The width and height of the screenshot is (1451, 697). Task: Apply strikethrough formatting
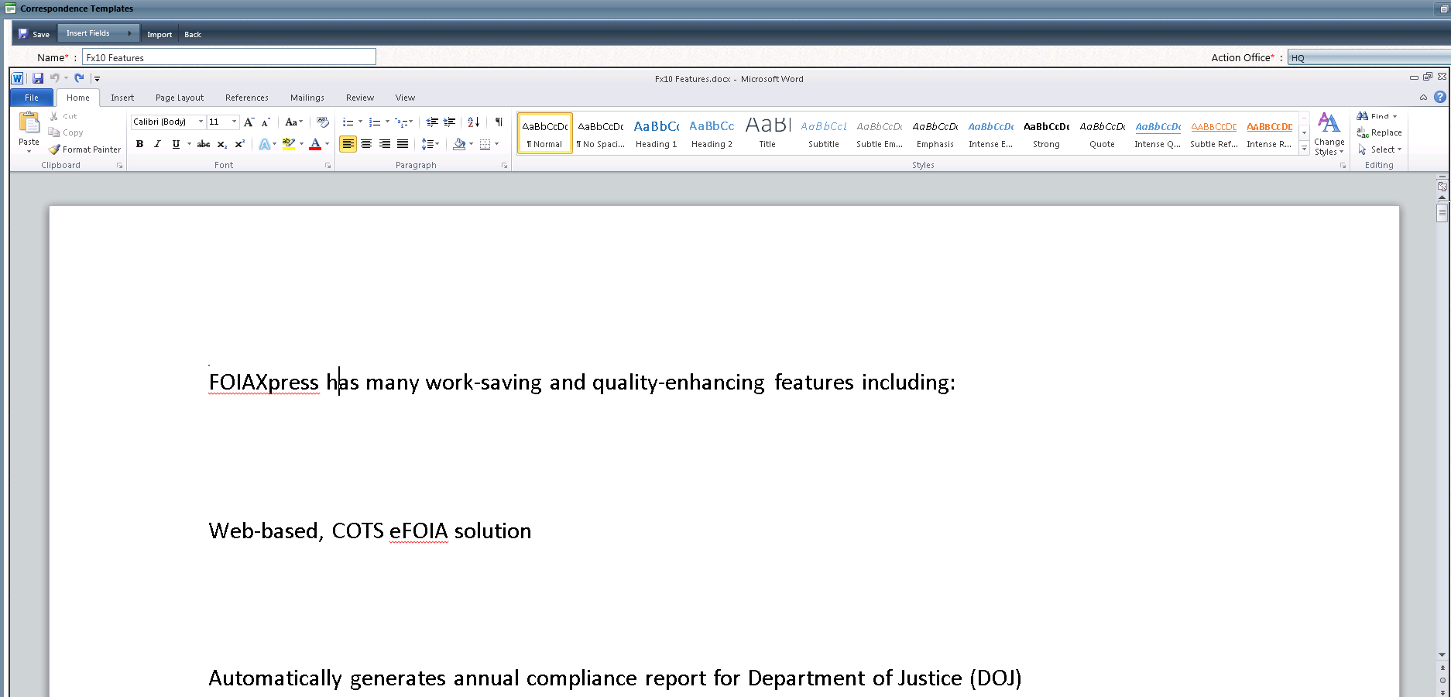204,144
